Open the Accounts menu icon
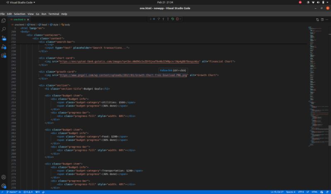This screenshot has height=194, width=331. (4, 177)
